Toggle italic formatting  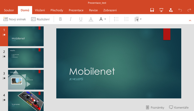(71, 19)
